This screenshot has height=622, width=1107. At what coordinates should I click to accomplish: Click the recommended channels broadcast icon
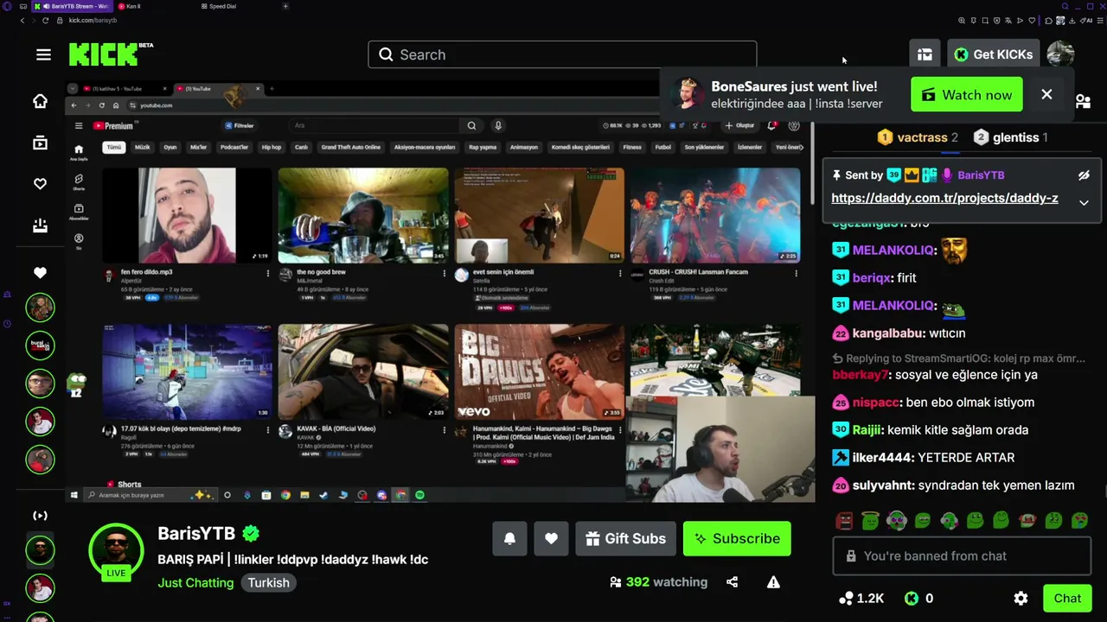(40, 516)
